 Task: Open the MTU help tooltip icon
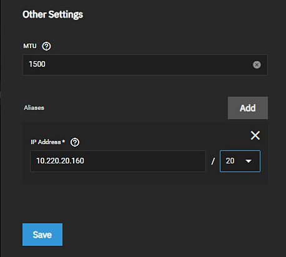coord(46,46)
